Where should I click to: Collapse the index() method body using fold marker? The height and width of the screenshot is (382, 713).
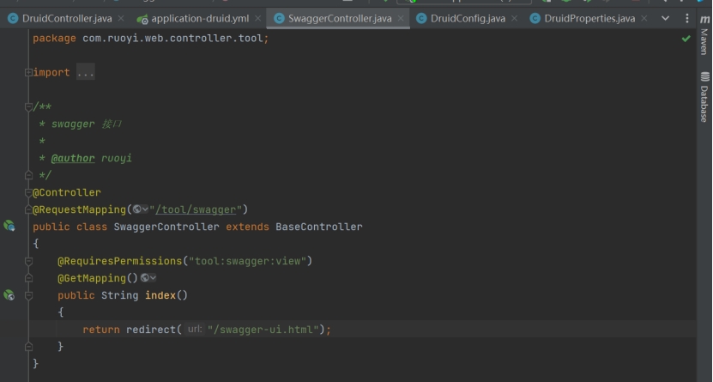pos(28,295)
